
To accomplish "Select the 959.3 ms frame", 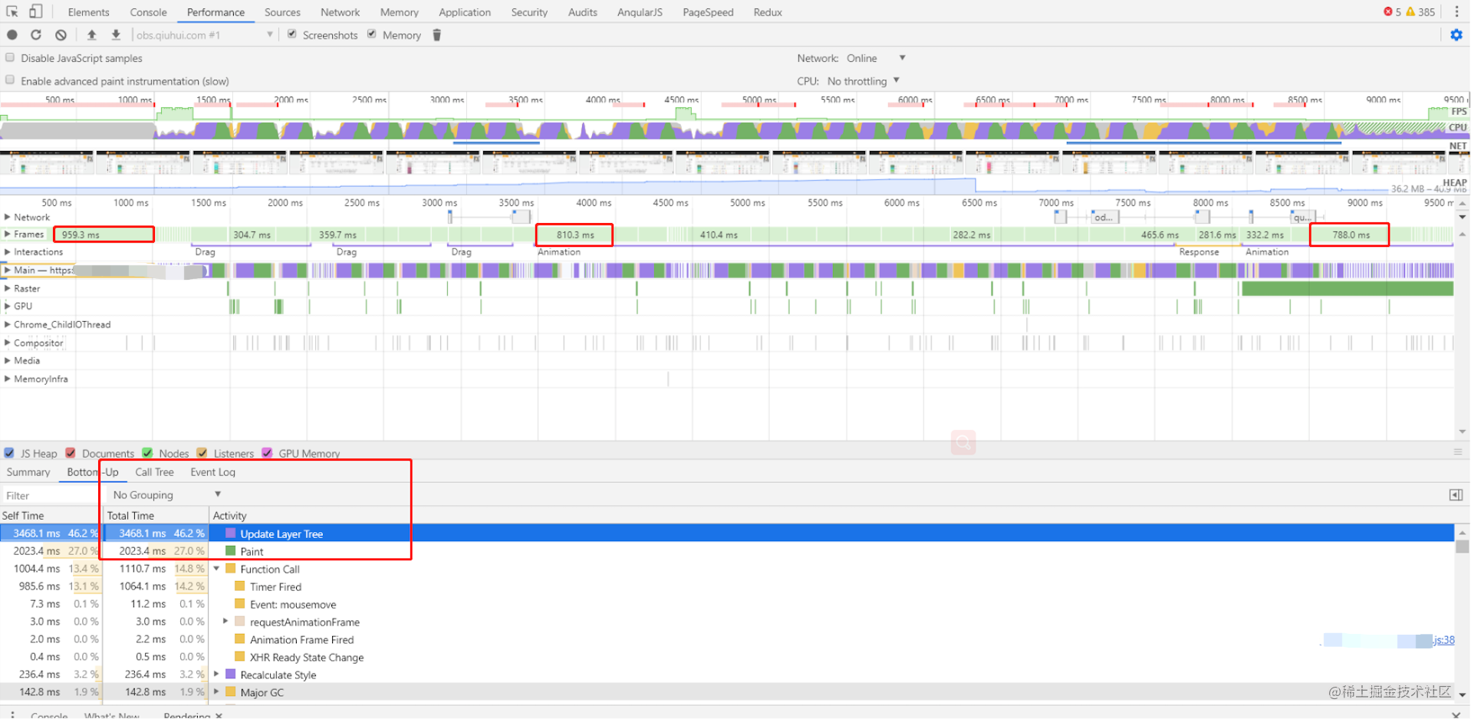I will click(x=104, y=235).
